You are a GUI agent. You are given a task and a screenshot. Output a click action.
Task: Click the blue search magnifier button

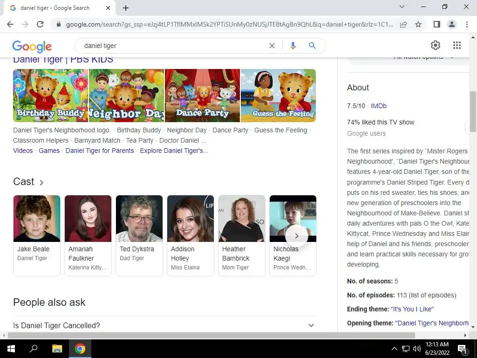[x=312, y=46]
